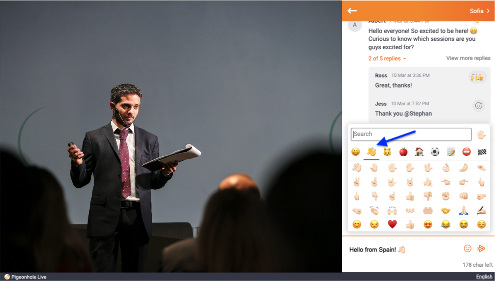Click the Ross reply author name
495x281 pixels.
coord(381,75)
